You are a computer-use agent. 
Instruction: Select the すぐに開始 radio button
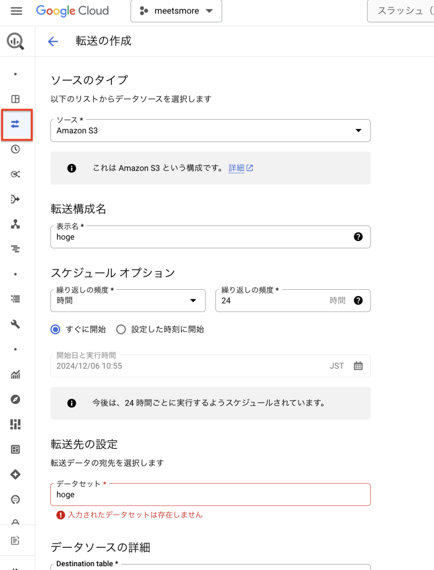point(56,329)
